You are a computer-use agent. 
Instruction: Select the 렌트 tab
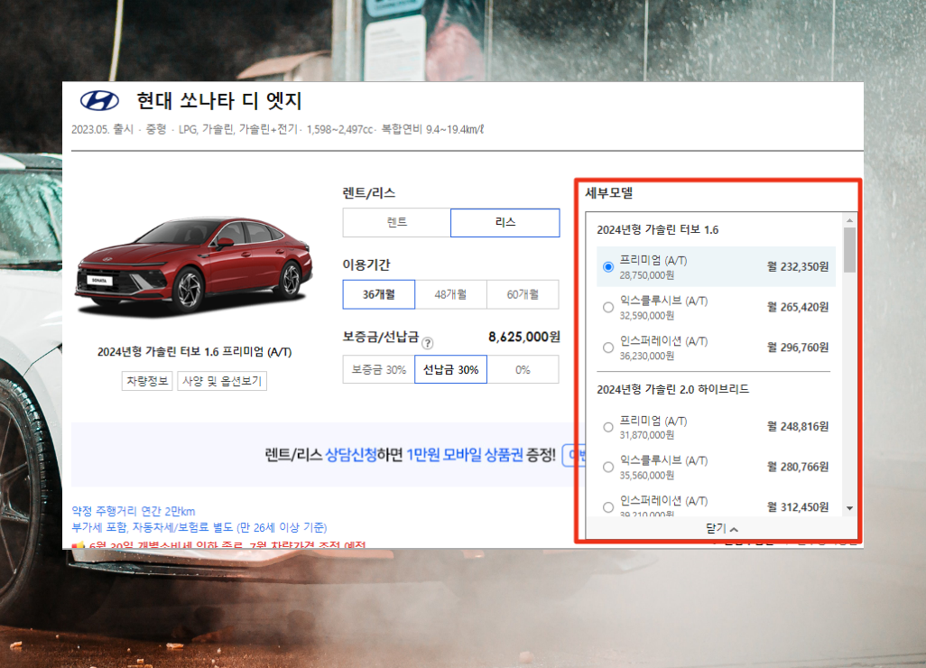tap(397, 223)
